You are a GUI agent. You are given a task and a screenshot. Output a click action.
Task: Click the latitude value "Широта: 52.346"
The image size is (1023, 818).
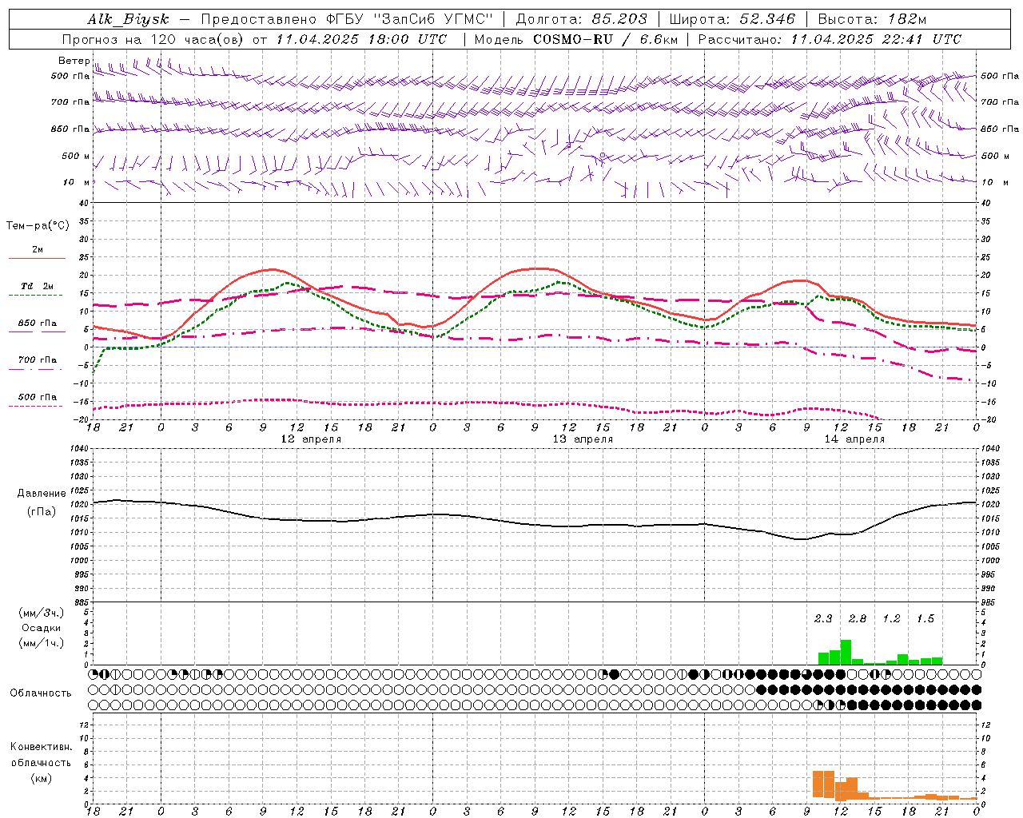(x=732, y=20)
